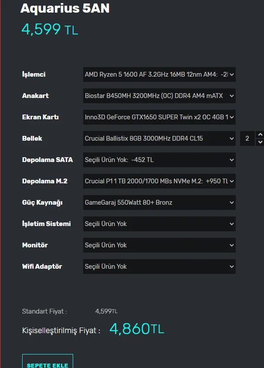This screenshot has height=368, width=264.
Task: Open the Bellek Crucial Ballistix dropdown
Action: (x=159, y=138)
